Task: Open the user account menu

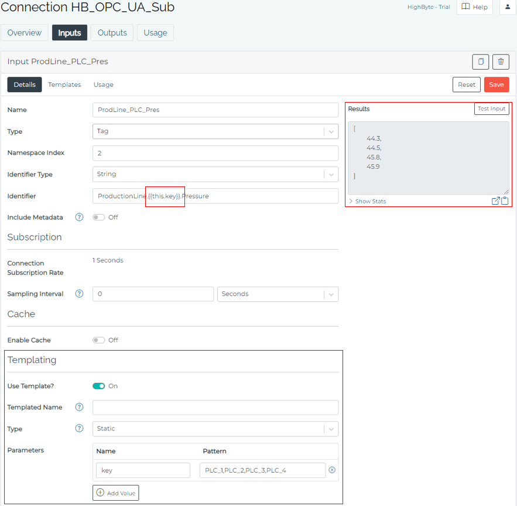Action: tap(507, 7)
